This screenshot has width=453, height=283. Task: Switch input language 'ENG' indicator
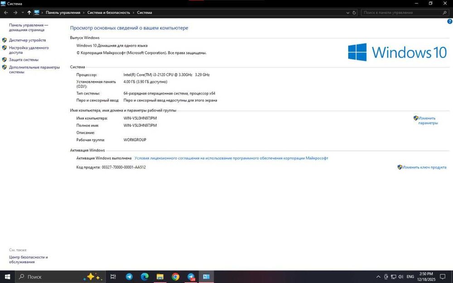tap(410, 277)
